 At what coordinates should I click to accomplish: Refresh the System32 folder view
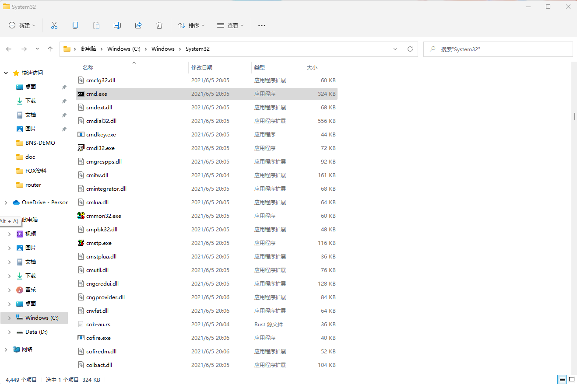click(410, 49)
